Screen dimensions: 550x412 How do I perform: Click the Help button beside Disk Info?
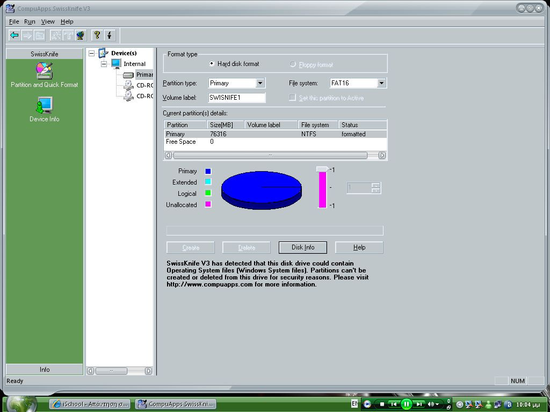pyautogui.click(x=359, y=247)
